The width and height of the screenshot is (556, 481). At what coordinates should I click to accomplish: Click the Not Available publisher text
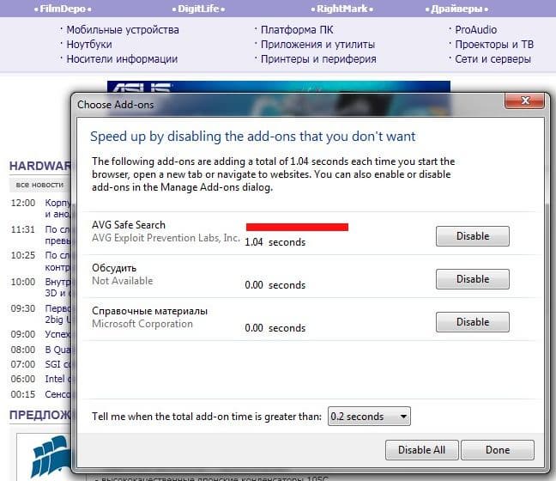pyautogui.click(x=123, y=281)
